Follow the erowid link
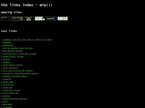145x108 pixels. tap(5, 59)
